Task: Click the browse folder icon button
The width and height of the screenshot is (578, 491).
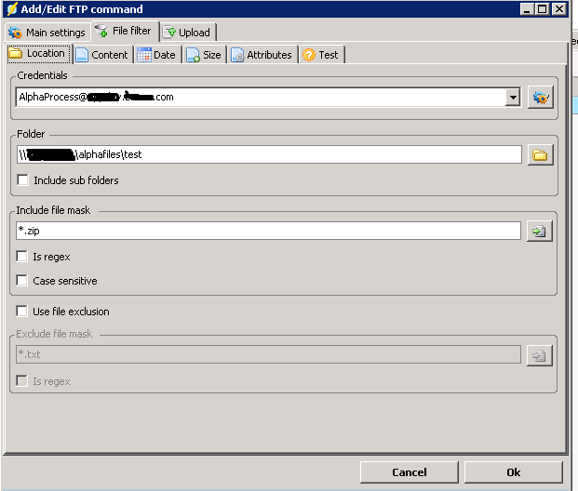Action: click(540, 154)
